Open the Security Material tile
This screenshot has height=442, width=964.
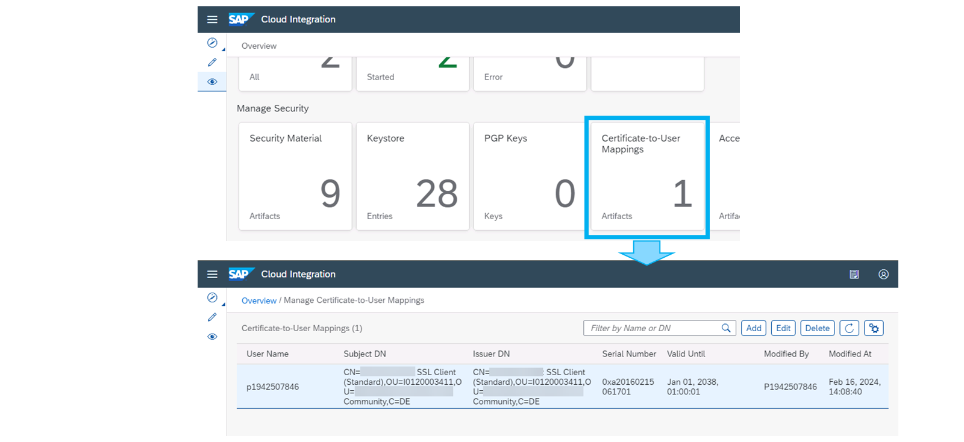(x=295, y=176)
